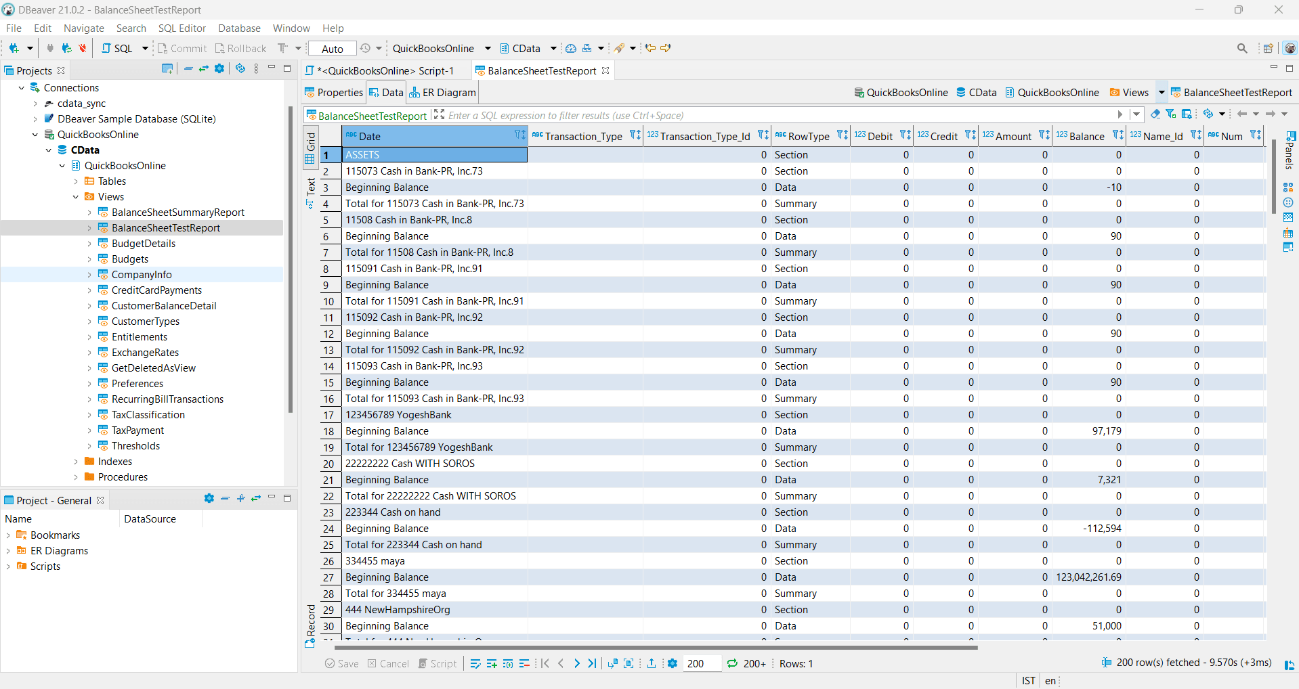Click the Link with Editor arrows icon in Projects
The image size is (1299, 689).
(x=203, y=69)
